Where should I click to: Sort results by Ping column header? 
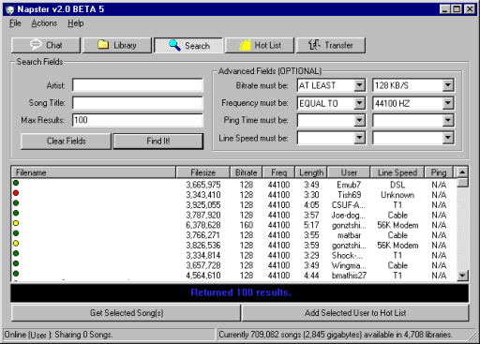click(x=439, y=172)
